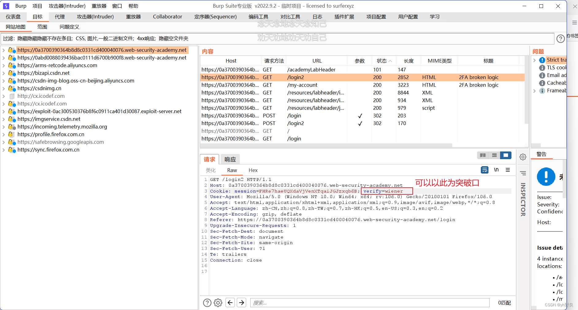Click the Frameable response issue icon

click(x=542, y=91)
